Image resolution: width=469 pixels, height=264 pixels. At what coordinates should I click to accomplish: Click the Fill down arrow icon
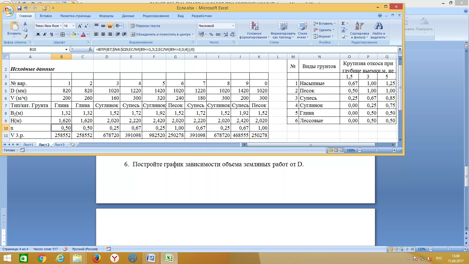point(343,30)
